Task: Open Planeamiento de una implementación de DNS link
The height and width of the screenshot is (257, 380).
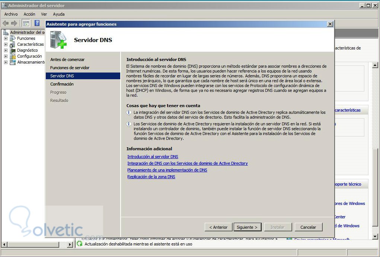Action: coord(167,170)
